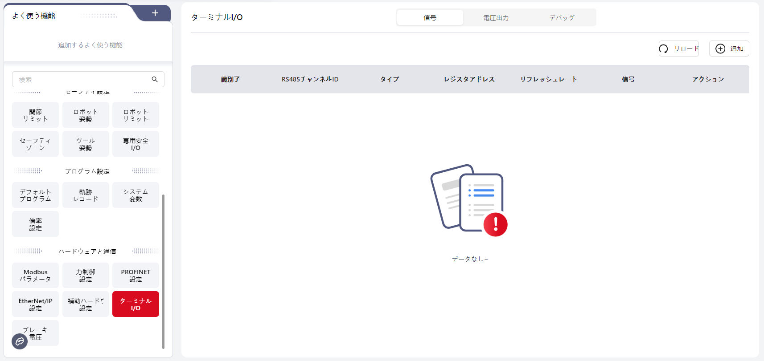Click the 検索 search input field
This screenshot has width=764, height=361.
tap(82, 80)
